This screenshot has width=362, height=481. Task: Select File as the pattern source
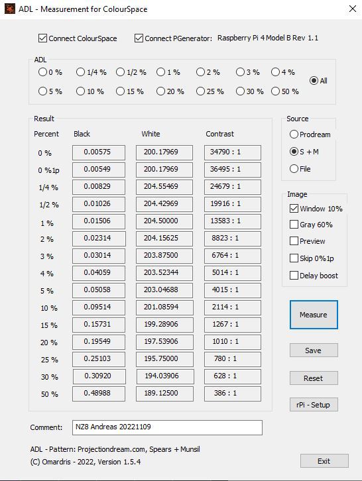coord(294,169)
